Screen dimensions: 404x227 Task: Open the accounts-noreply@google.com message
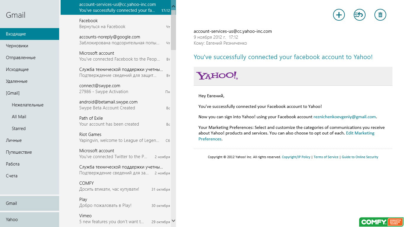point(116,40)
